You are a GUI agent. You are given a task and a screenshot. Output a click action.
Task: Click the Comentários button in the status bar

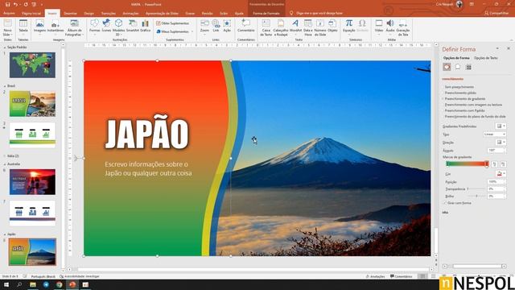(401, 276)
